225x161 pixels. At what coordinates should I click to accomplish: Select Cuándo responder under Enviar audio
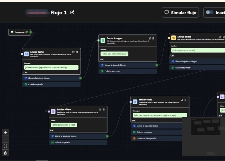(x=197, y=68)
